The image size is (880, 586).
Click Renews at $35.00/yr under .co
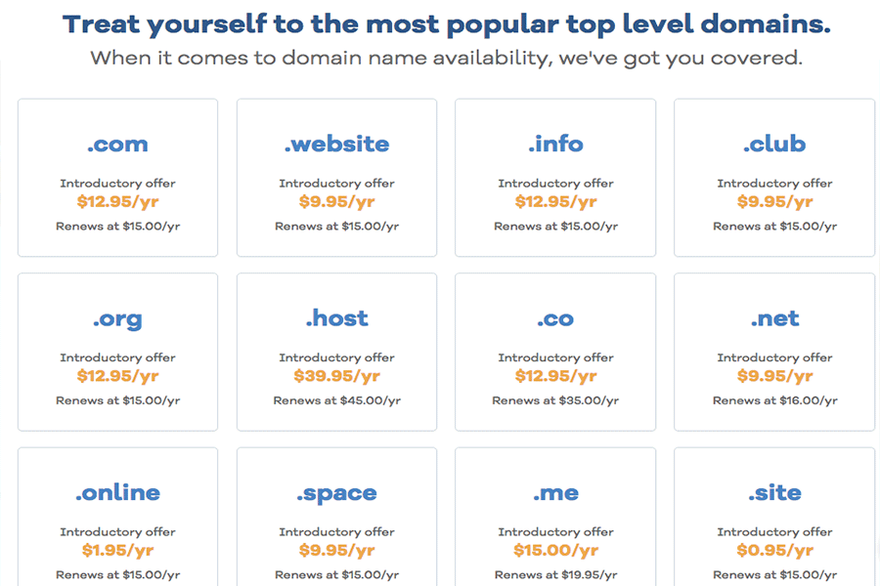(555, 400)
